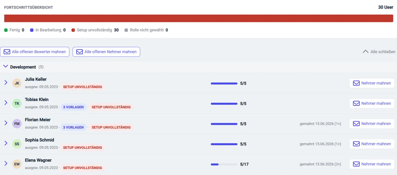This screenshot has width=397, height=175.
Task: Click Nehmer mahnen for Elena Wagner
Action: tap(372, 164)
